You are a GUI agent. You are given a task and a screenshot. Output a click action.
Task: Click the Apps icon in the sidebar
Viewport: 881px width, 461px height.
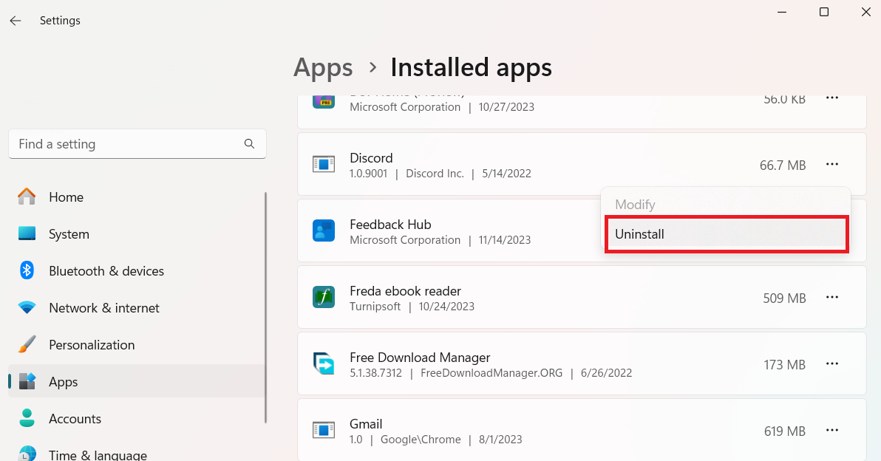coord(27,381)
